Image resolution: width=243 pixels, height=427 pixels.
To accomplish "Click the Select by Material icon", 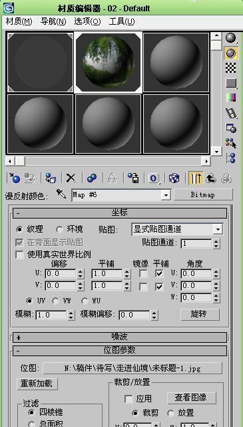I will tap(231, 143).
